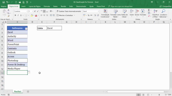Open Fill down options icon
The image size is (172, 96).
[x=149, y=13]
